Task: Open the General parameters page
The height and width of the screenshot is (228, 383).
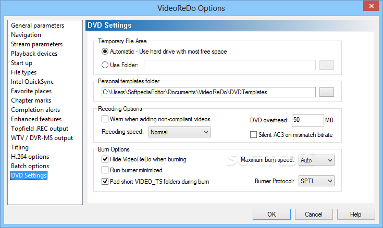Action: pos(38,26)
